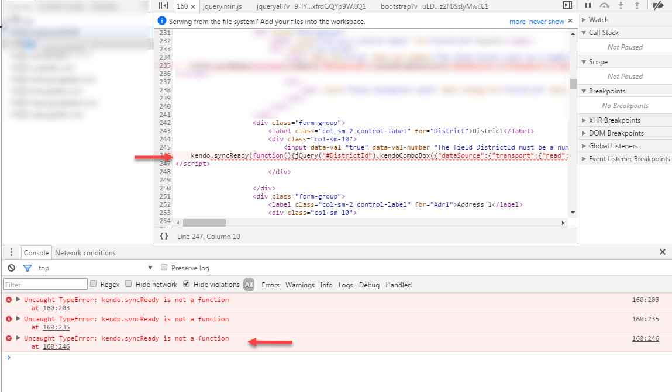This screenshot has width=672, height=392.
Task: Enable the Regex checkbox
Action: (x=94, y=284)
